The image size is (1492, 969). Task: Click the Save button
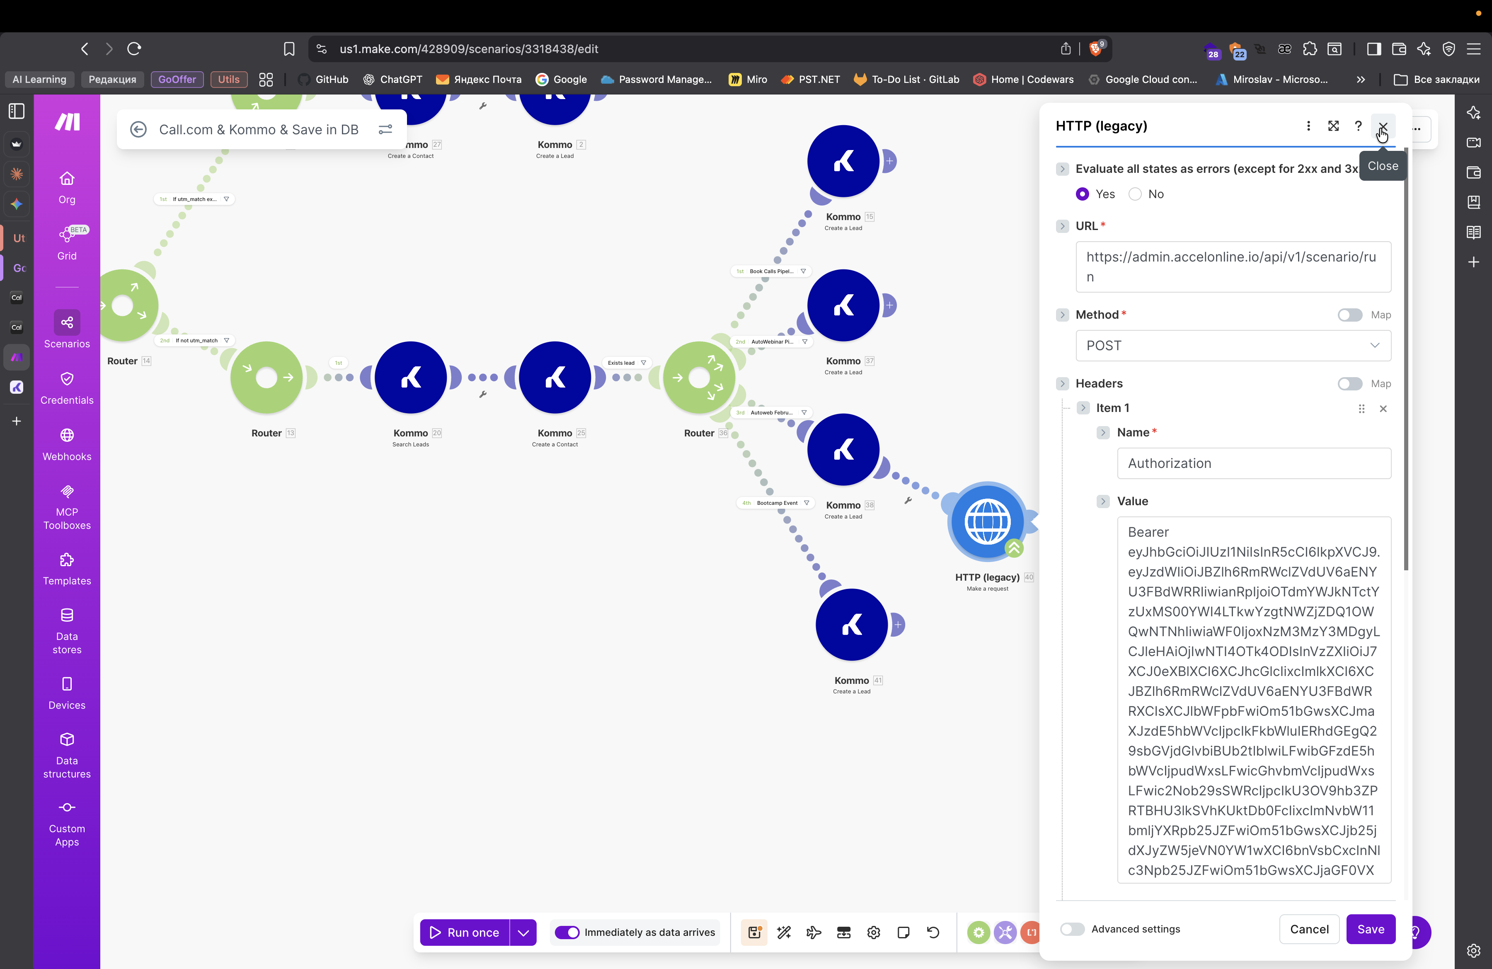click(x=1370, y=929)
